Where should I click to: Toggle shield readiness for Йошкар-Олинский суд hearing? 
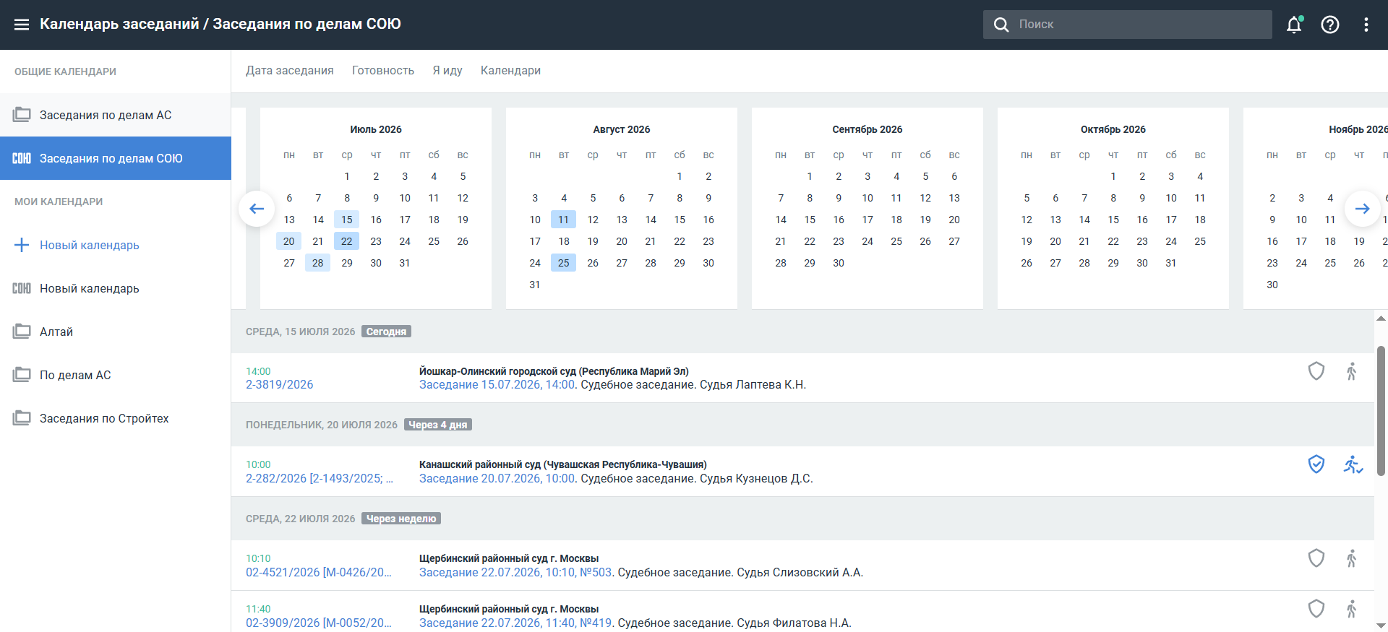click(x=1316, y=371)
